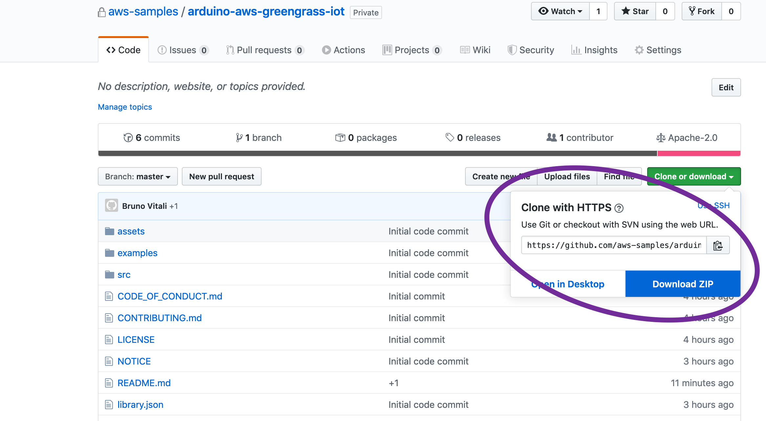
Task: Click the Apache-2.0 license scale icon
Action: pos(660,138)
